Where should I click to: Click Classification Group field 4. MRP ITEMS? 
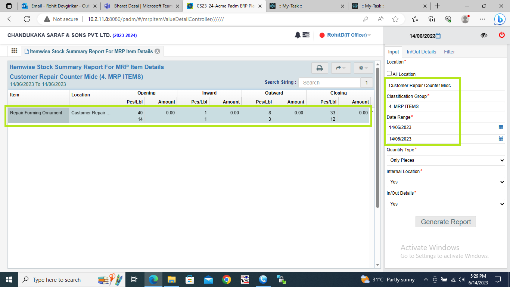tap(446, 107)
